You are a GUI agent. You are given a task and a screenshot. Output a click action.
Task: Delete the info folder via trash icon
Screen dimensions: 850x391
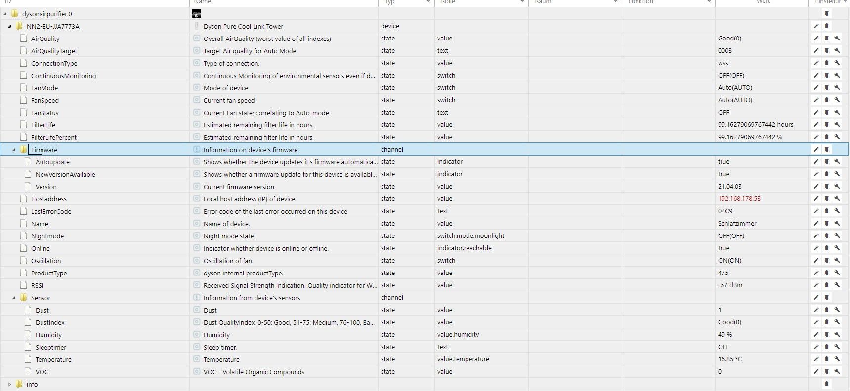(x=827, y=384)
